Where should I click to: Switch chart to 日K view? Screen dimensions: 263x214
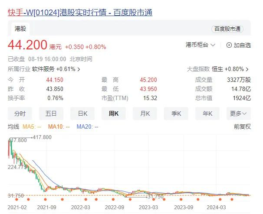point(82,113)
